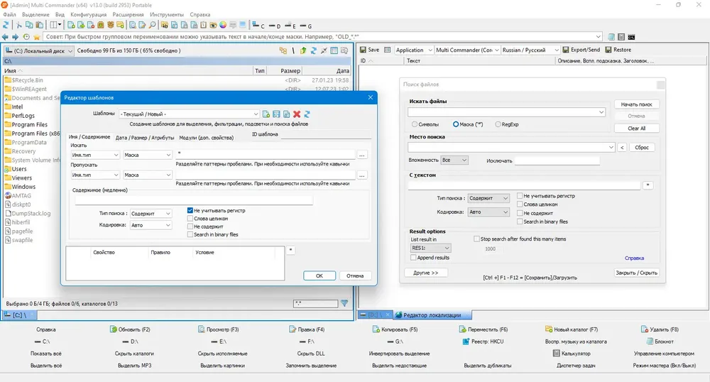Open the Шаблоны template dropdown
The width and height of the screenshot is (710, 382).
coord(190,114)
